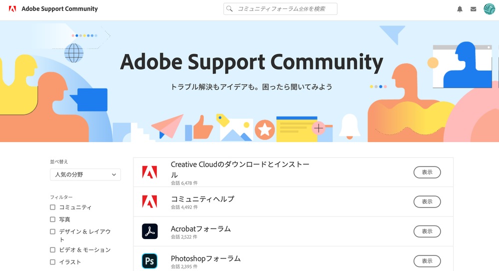This screenshot has width=499, height=271.
Task: Click the Acrobat forum icon
Action: click(149, 231)
